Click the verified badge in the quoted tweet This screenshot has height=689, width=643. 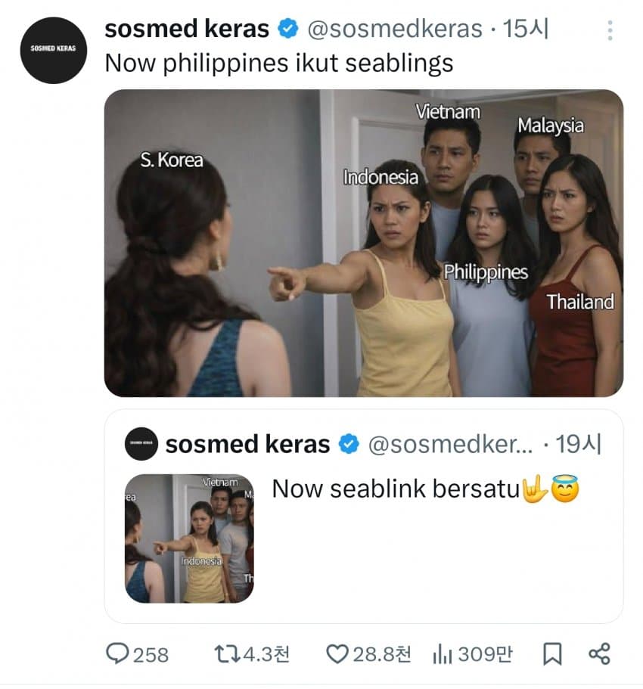click(x=349, y=444)
